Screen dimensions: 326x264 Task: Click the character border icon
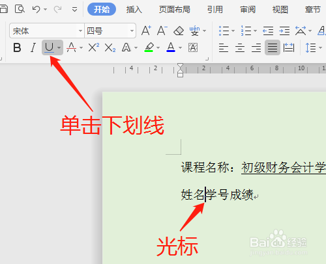tap(193, 47)
